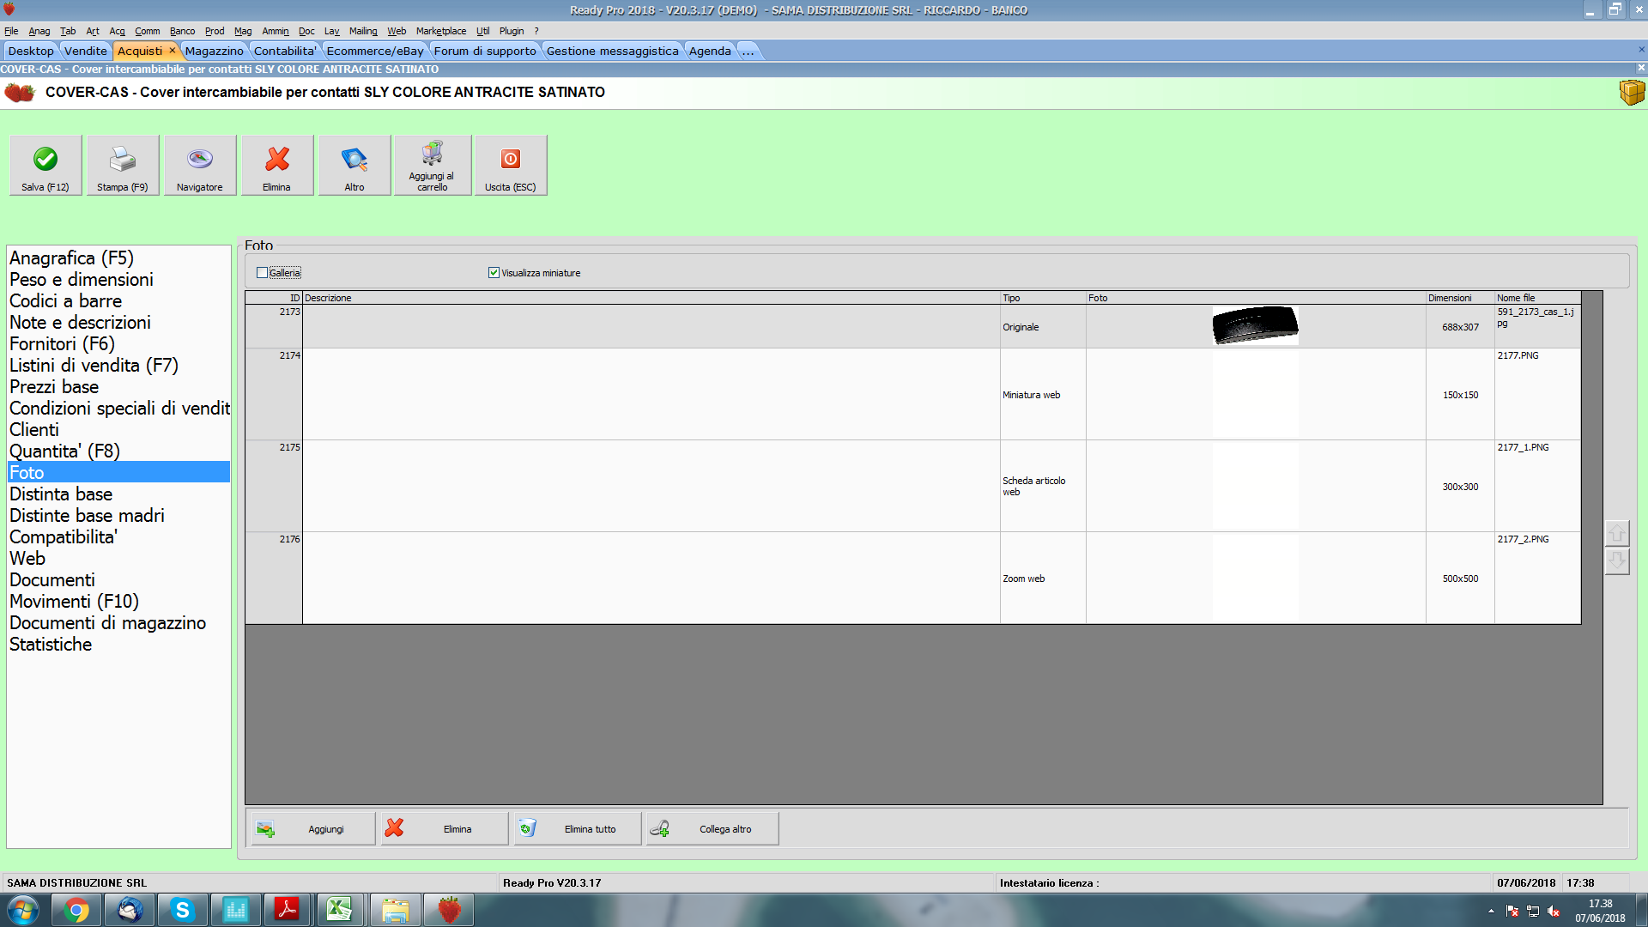The height and width of the screenshot is (927, 1648).
Task: Click the Elimina tutto button
Action: (578, 829)
